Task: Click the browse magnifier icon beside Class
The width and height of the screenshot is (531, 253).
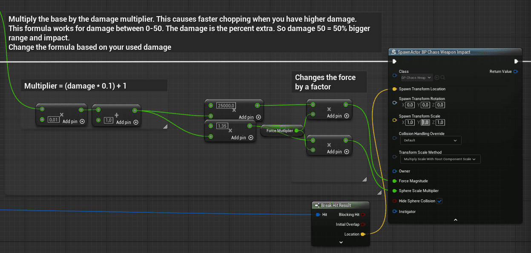Action: [x=443, y=78]
